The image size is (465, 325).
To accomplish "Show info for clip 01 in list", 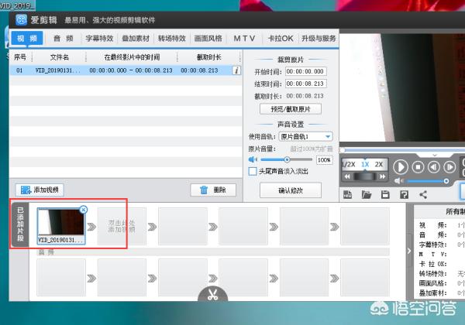I will (x=236, y=70).
